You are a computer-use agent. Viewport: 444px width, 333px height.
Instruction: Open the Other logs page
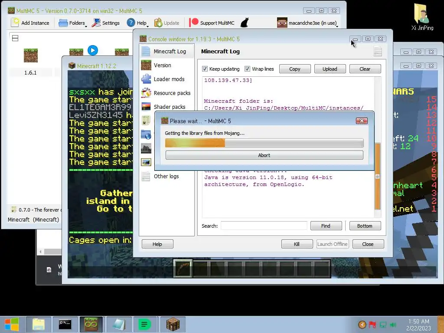point(167,176)
